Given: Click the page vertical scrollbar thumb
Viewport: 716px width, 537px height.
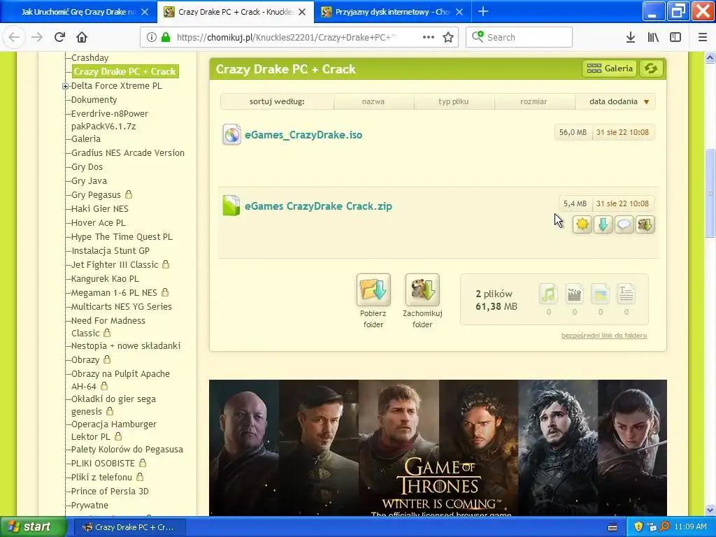Looking at the screenshot, I should (x=710, y=193).
